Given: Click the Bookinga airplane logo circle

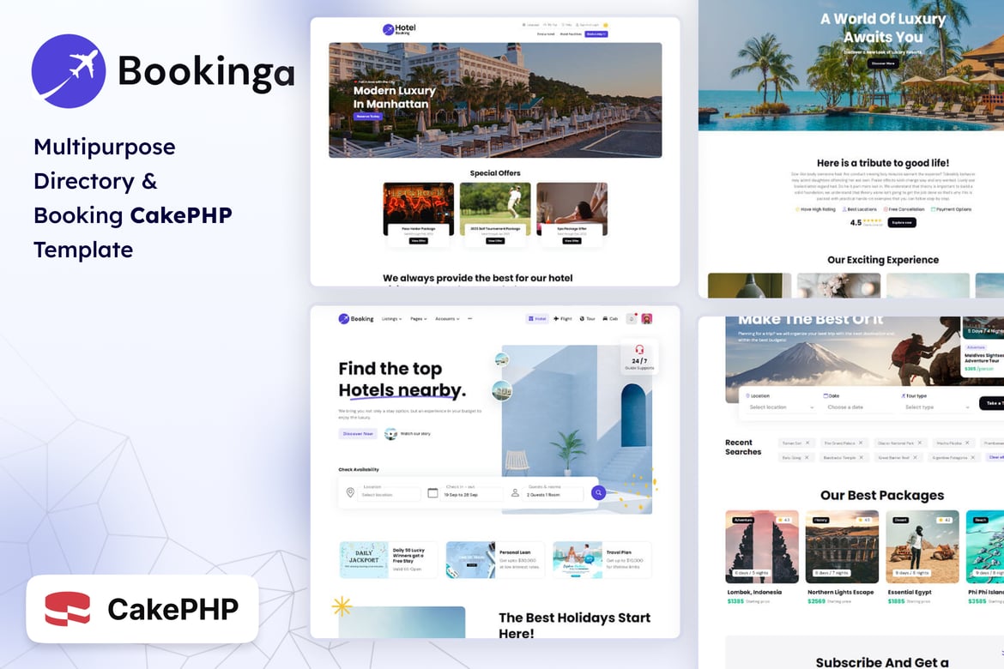Looking at the screenshot, I should pos(69,71).
